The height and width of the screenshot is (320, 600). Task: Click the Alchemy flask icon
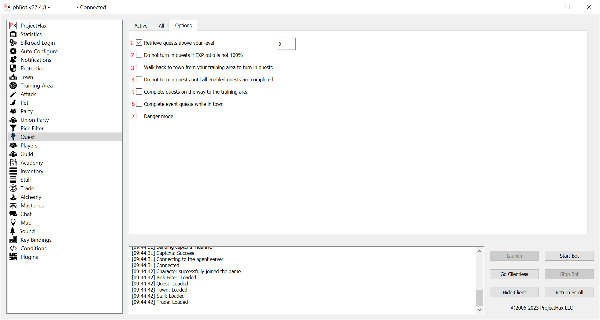[x=13, y=197]
